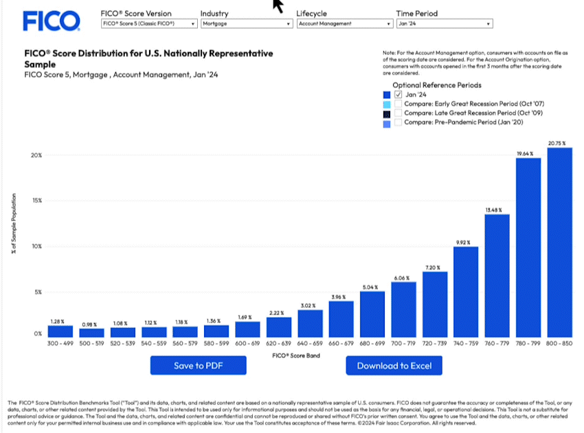Image resolution: width=584 pixels, height=433 pixels.
Task: Click the dark navy Late Great Recession swatch
Action: [387, 114]
